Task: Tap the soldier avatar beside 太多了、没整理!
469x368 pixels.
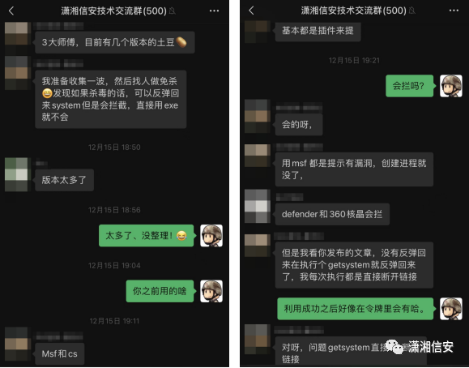Action: click(211, 236)
